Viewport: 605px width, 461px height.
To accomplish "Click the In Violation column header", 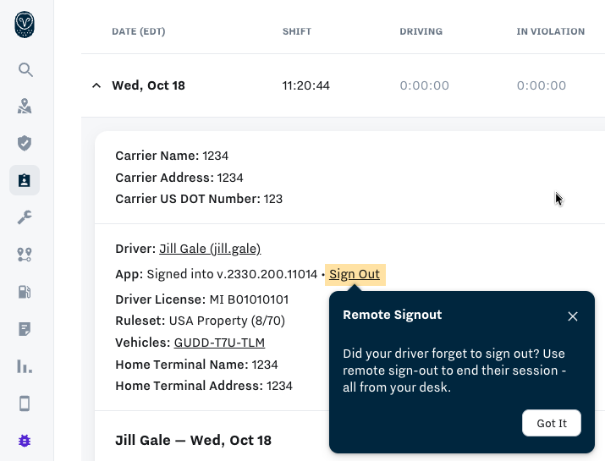I will (550, 32).
